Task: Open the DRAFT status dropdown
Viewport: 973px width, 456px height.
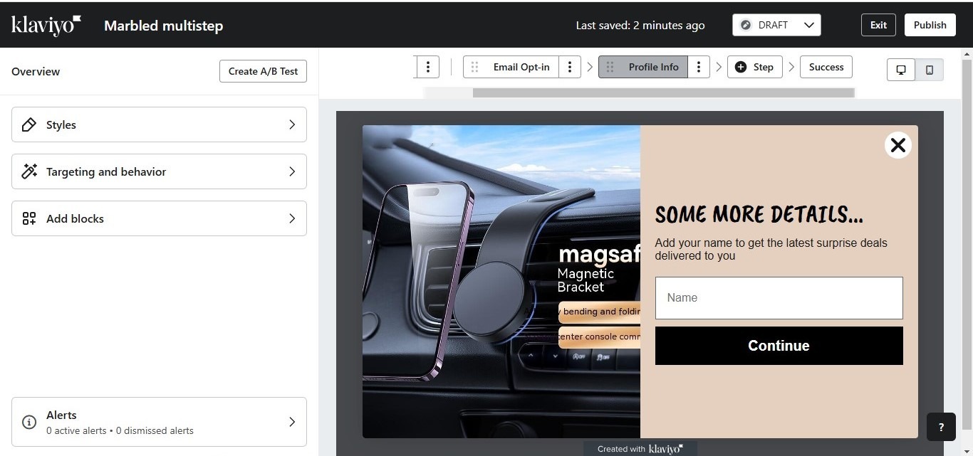Action: click(x=776, y=25)
